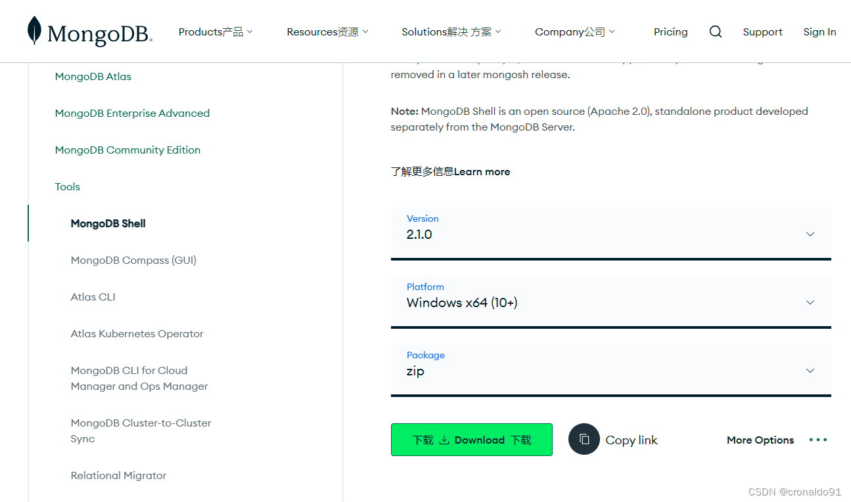Expand the Resources menu
The image size is (851, 502).
click(327, 31)
